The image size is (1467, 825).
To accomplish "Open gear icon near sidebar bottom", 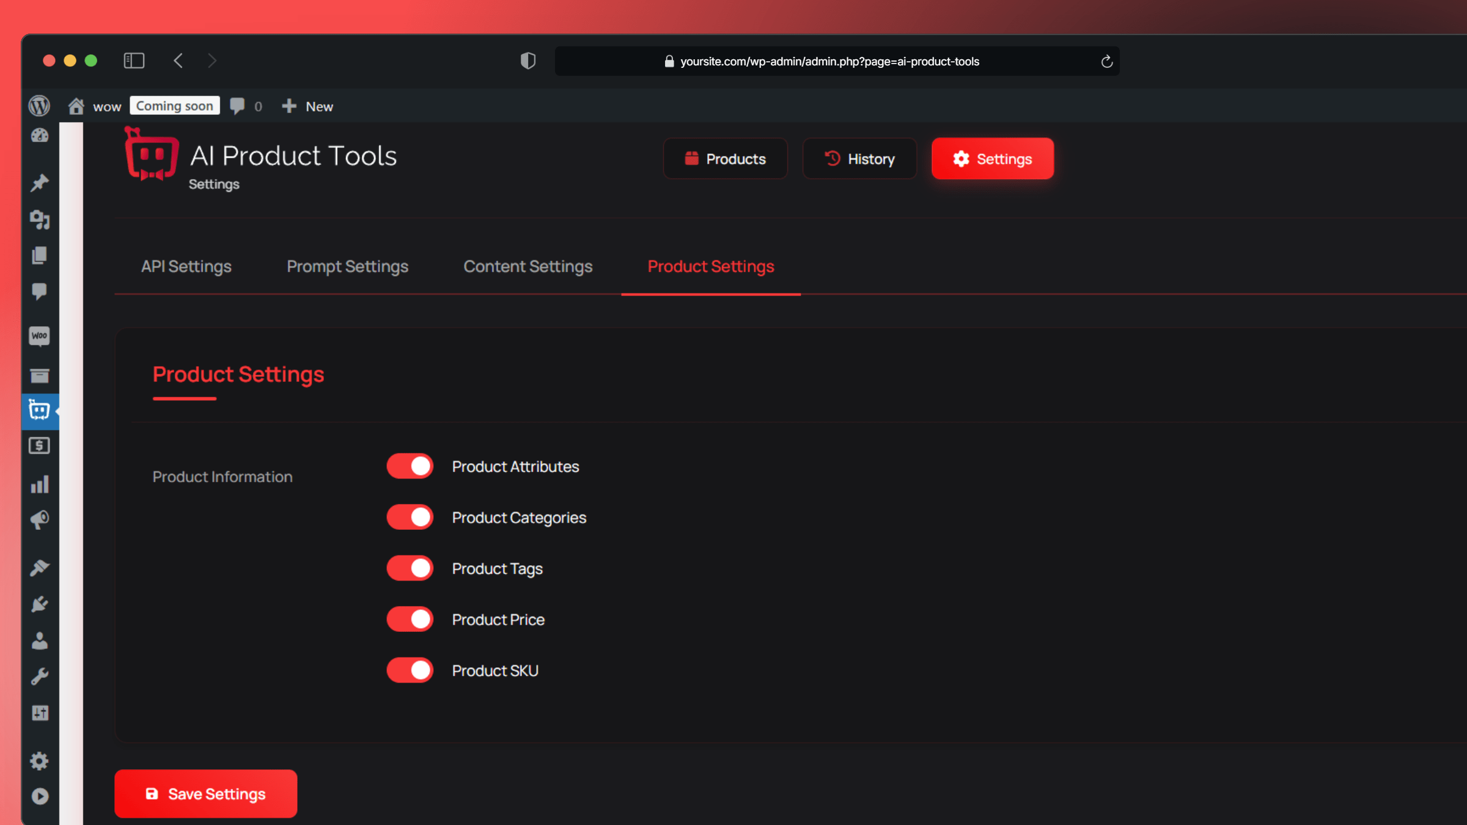I will pyautogui.click(x=40, y=761).
